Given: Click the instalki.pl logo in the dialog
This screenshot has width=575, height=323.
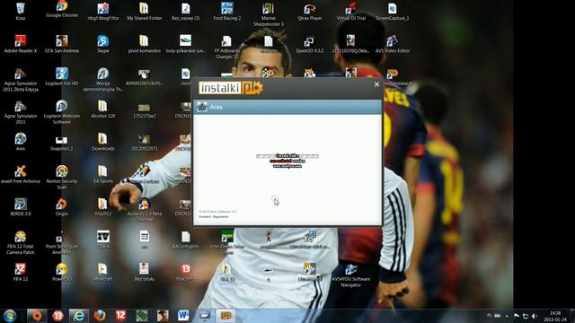Looking at the screenshot, I should click(x=231, y=88).
